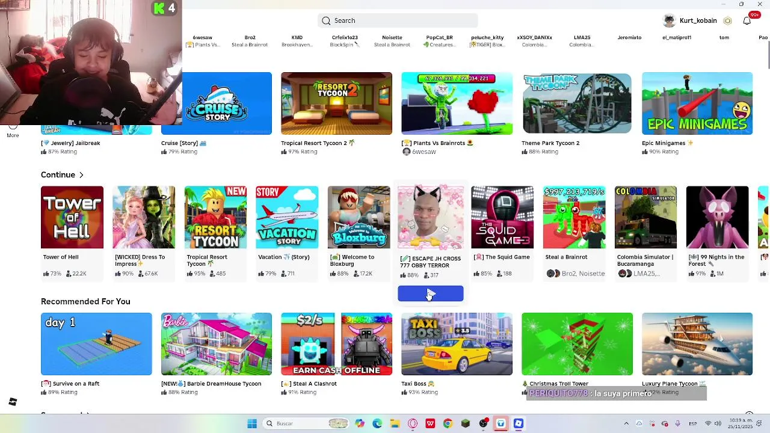Open friend Crfelix1o23 in BlockSpin

[x=345, y=41]
